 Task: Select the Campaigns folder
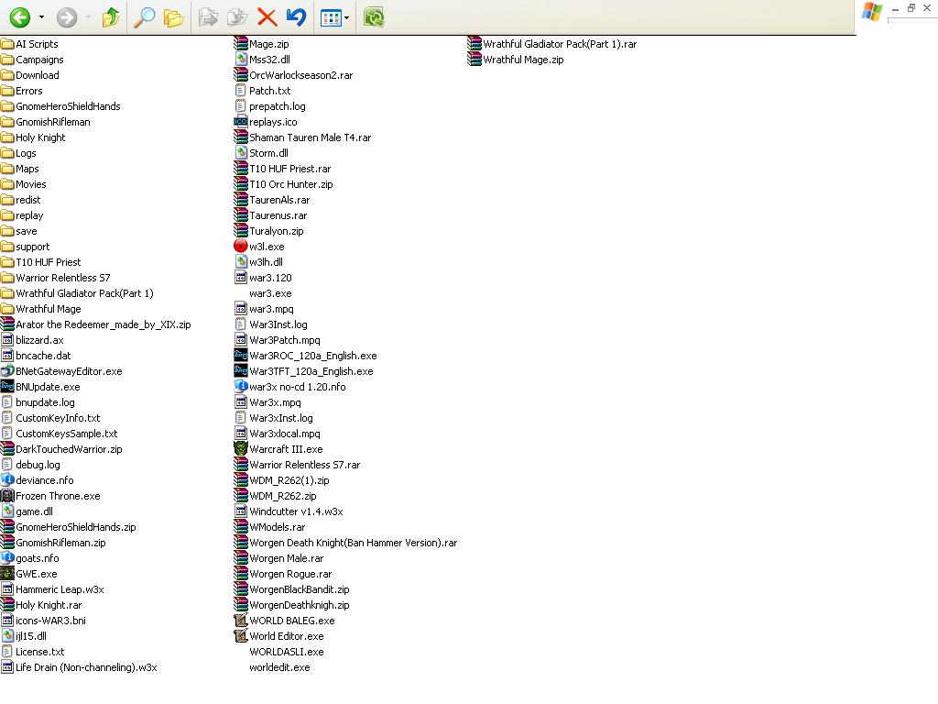32,60
